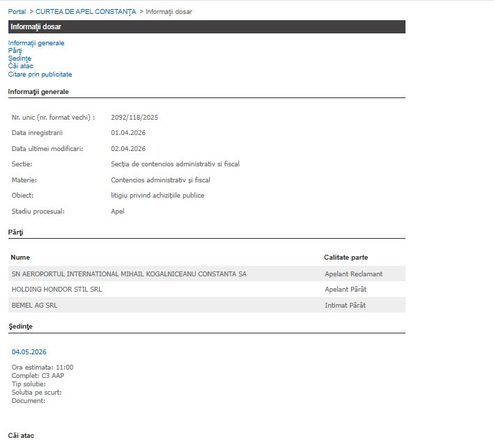The image size is (494, 442).
Task: Open the 04.05.2026 hearing date link
Action: pos(29,352)
